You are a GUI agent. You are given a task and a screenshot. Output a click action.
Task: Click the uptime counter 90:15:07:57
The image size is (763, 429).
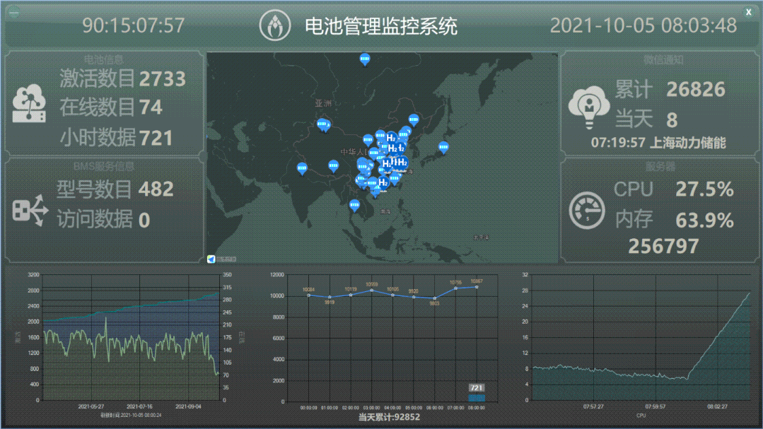tap(134, 25)
